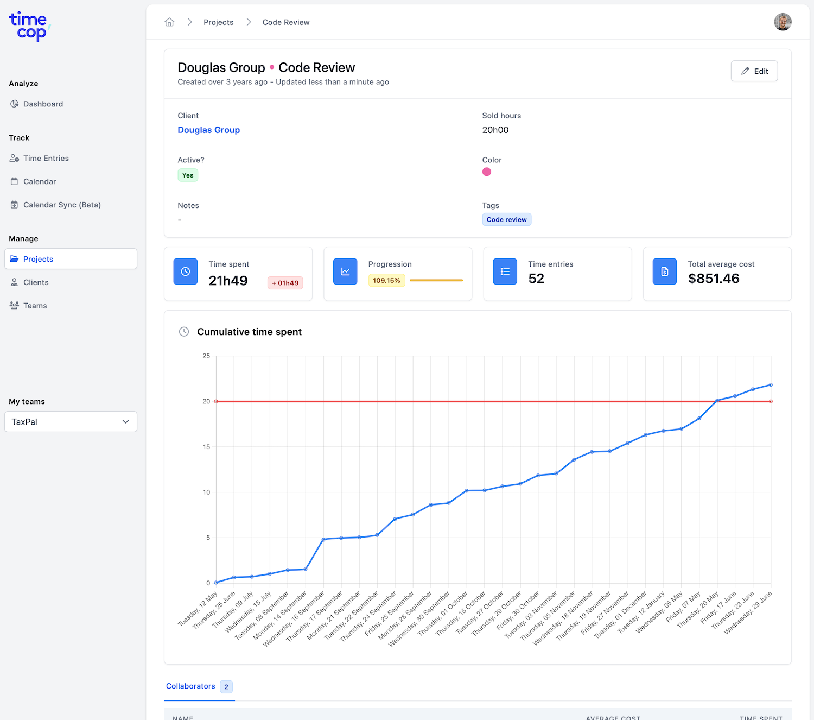The height and width of the screenshot is (720, 814).
Task: Click the clock icon beside Cumulative time spent
Action: point(184,332)
